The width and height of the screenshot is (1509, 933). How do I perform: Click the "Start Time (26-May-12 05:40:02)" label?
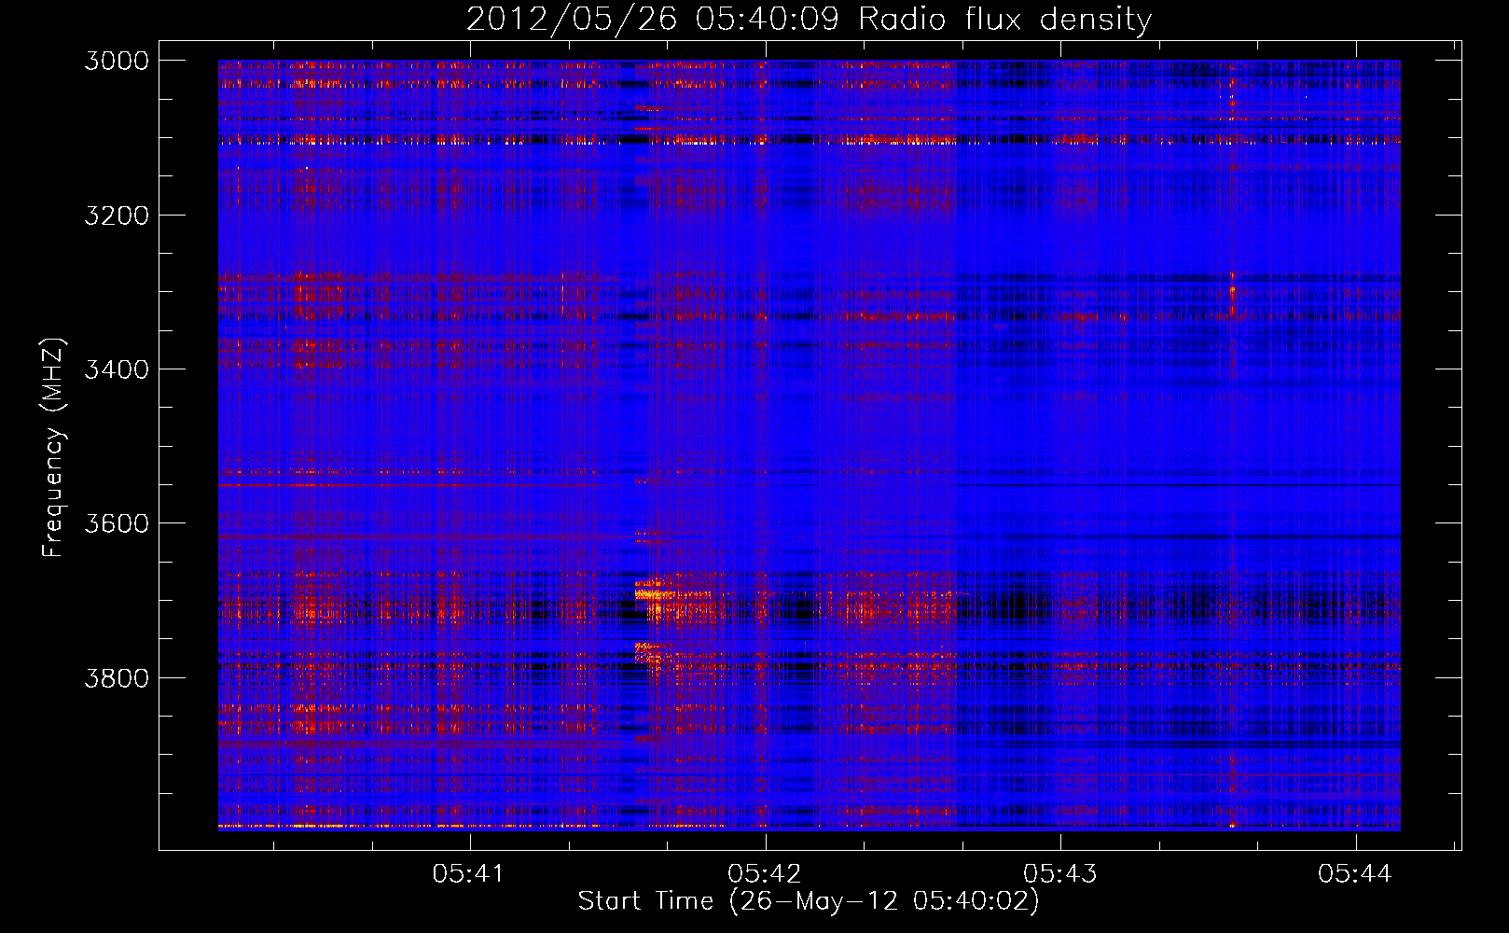809,901
